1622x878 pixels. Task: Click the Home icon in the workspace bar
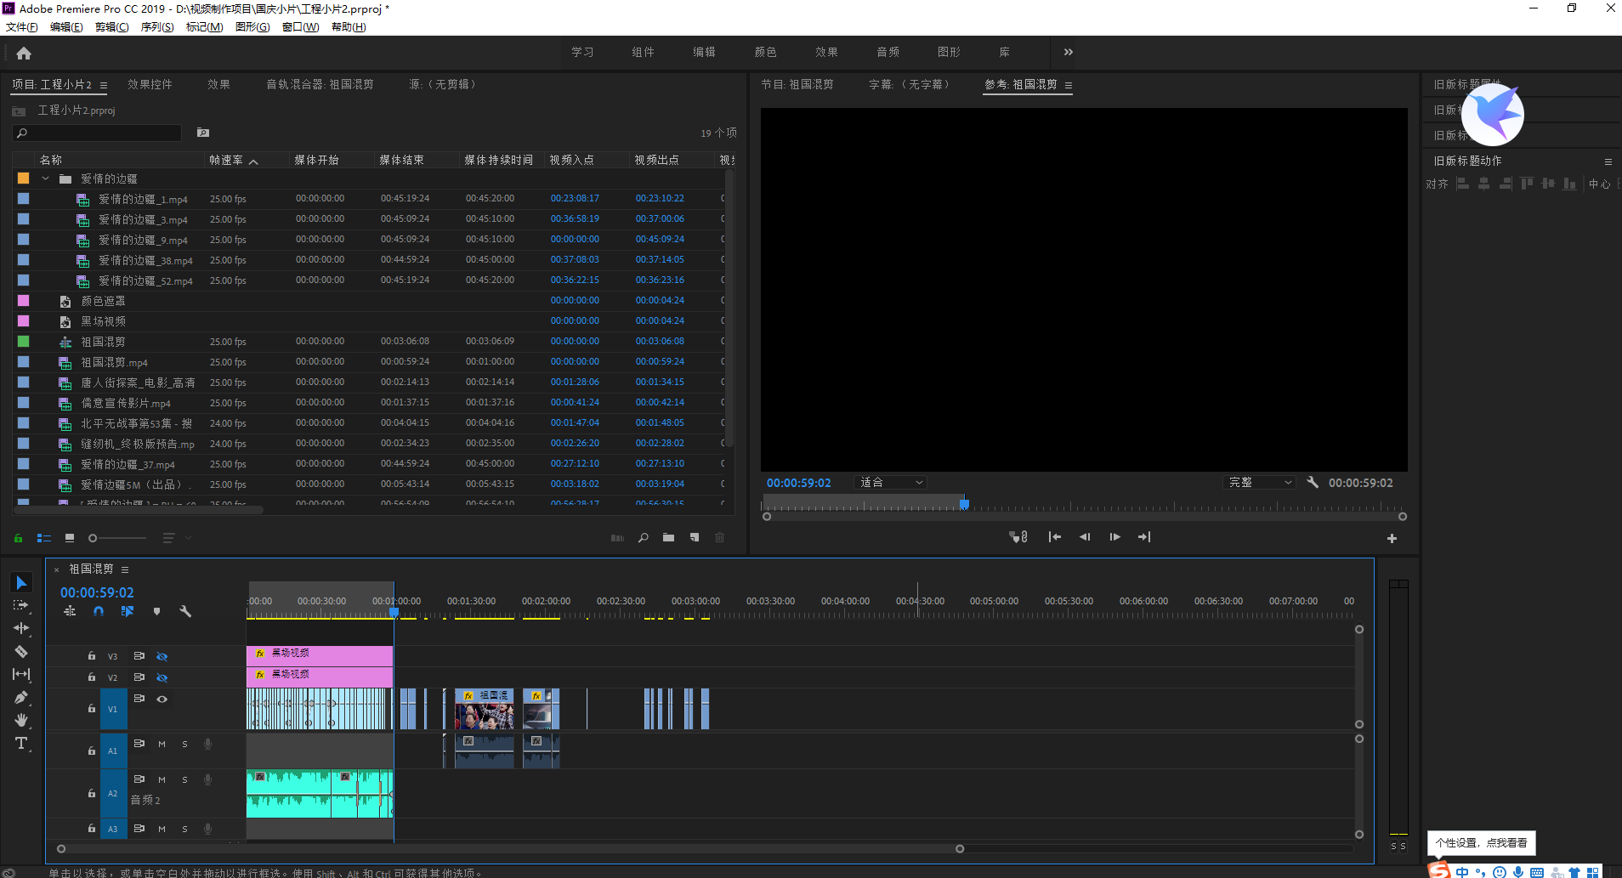[24, 53]
